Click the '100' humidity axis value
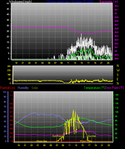Screen dimensions: 125x149 click(5, 92)
